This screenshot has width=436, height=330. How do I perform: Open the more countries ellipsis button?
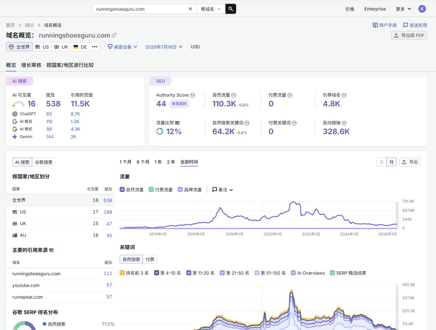coord(95,47)
